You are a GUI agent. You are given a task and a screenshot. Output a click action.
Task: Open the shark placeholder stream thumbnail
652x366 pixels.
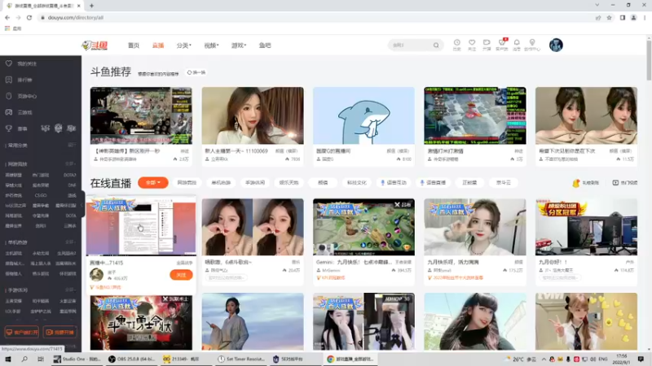click(363, 115)
